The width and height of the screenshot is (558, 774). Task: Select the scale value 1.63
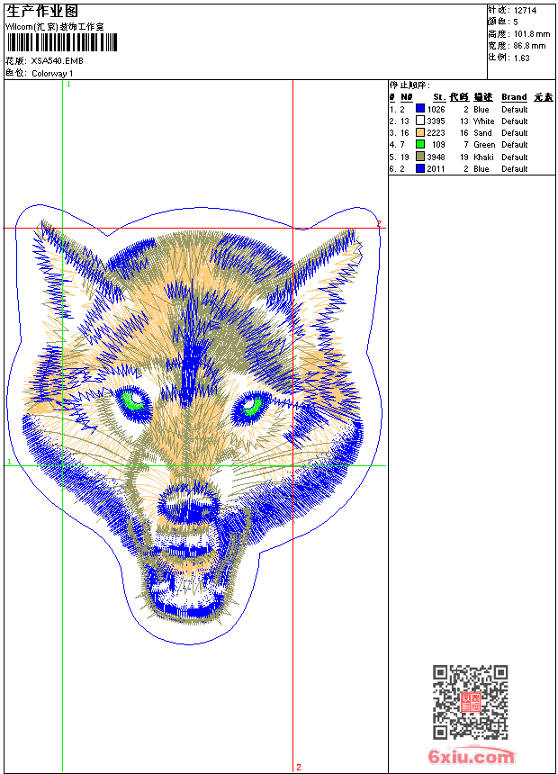[x=521, y=58]
